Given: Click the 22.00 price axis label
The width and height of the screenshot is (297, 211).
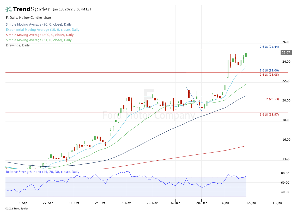Looking at the screenshot, I should coord(286,81).
